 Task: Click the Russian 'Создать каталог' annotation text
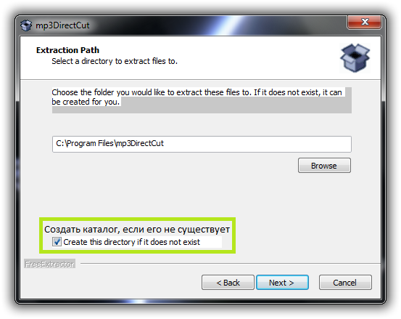(137, 229)
